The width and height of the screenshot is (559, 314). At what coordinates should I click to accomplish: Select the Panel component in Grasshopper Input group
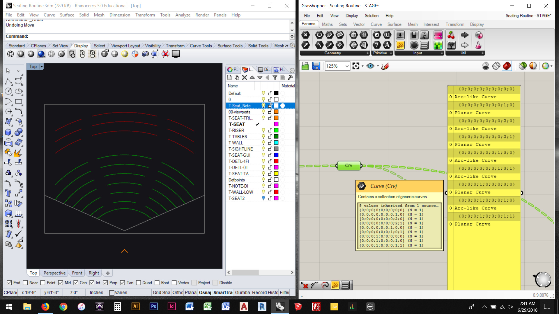click(424, 45)
